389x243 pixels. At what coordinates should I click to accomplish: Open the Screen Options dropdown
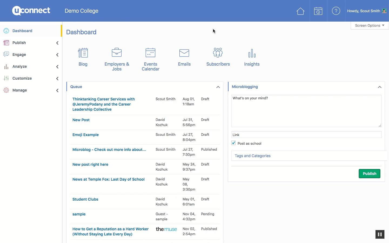point(369,25)
